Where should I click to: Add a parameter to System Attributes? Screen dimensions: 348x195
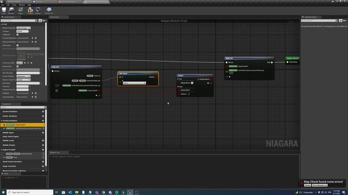click(x=43, y=112)
